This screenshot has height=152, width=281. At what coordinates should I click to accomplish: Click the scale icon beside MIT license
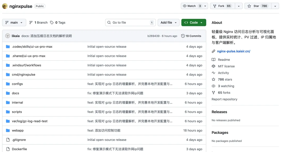click(x=214, y=66)
